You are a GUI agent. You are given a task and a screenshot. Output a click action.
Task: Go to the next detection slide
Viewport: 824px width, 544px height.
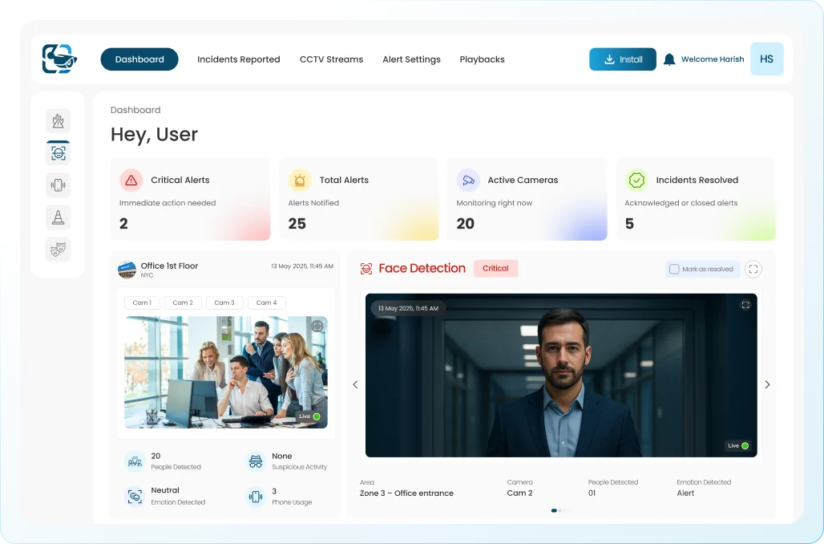coord(767,385)
